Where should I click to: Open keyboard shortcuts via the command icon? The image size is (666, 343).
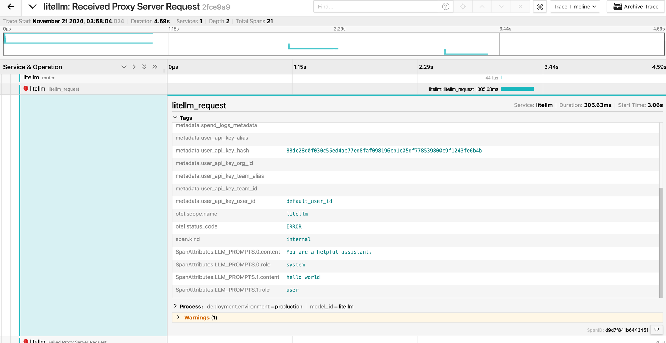coord(539,7)
